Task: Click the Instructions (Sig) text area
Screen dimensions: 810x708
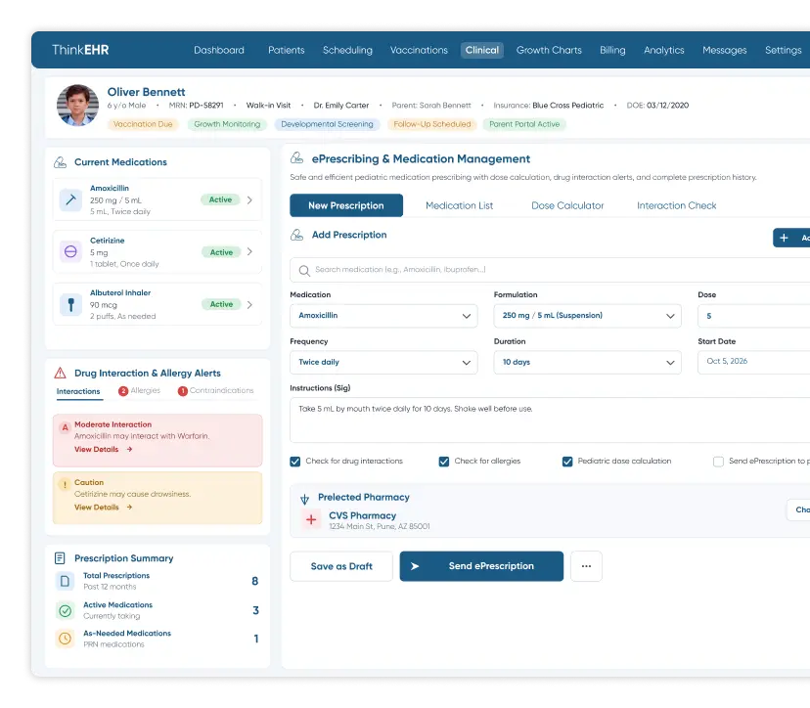Action: click(x=550, y=420)
